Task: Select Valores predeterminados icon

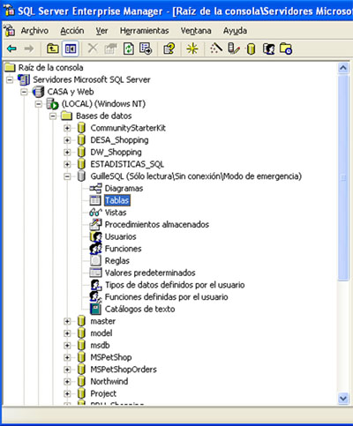Action: tap(95, 273)
